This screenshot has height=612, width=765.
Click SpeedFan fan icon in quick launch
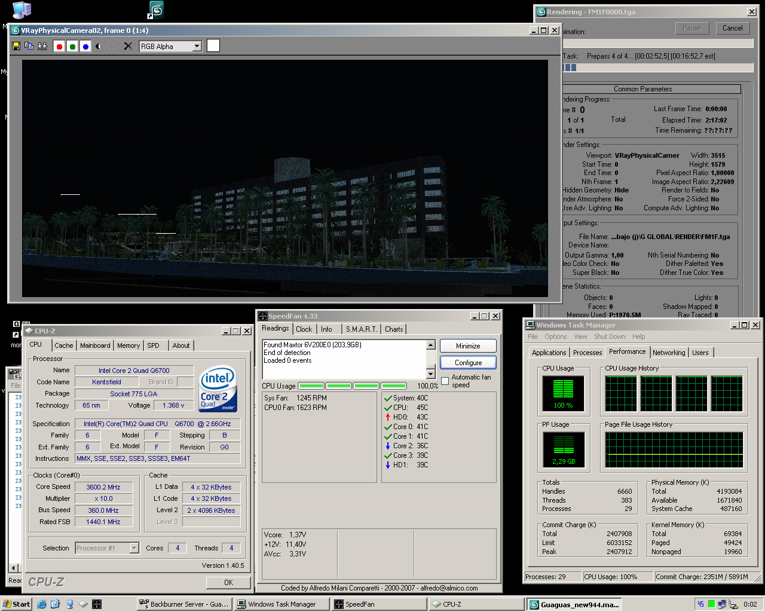point(97,604)
